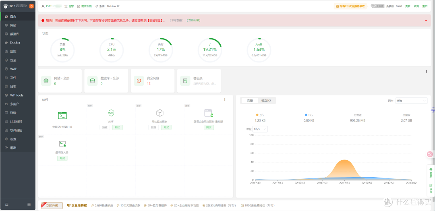Screen dimensions: 435x211
Task: Click the 宝塔SSH终端 1.0 icon
Action: pyautogui.click(x=62, y=115)
